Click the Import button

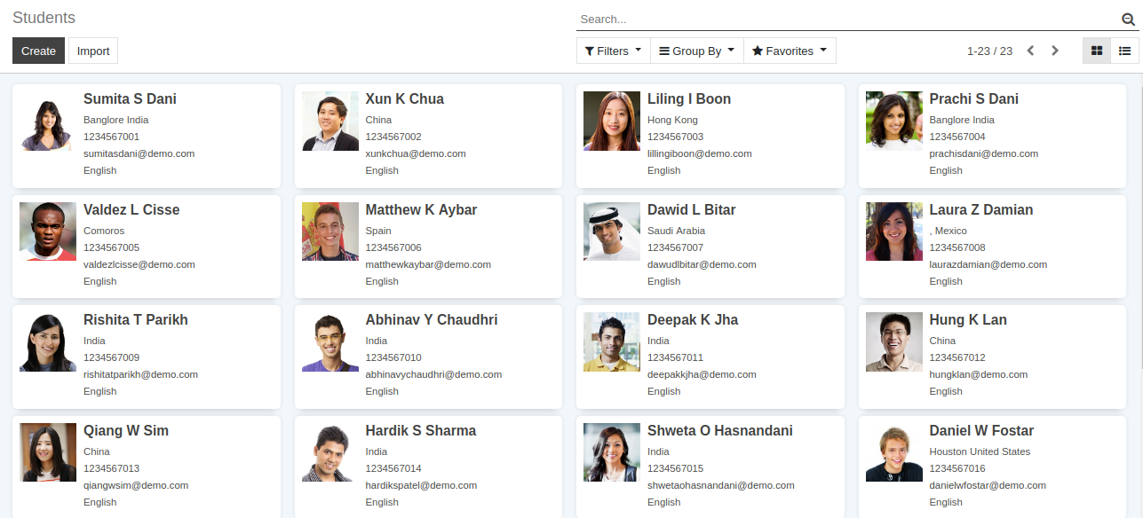93,51
